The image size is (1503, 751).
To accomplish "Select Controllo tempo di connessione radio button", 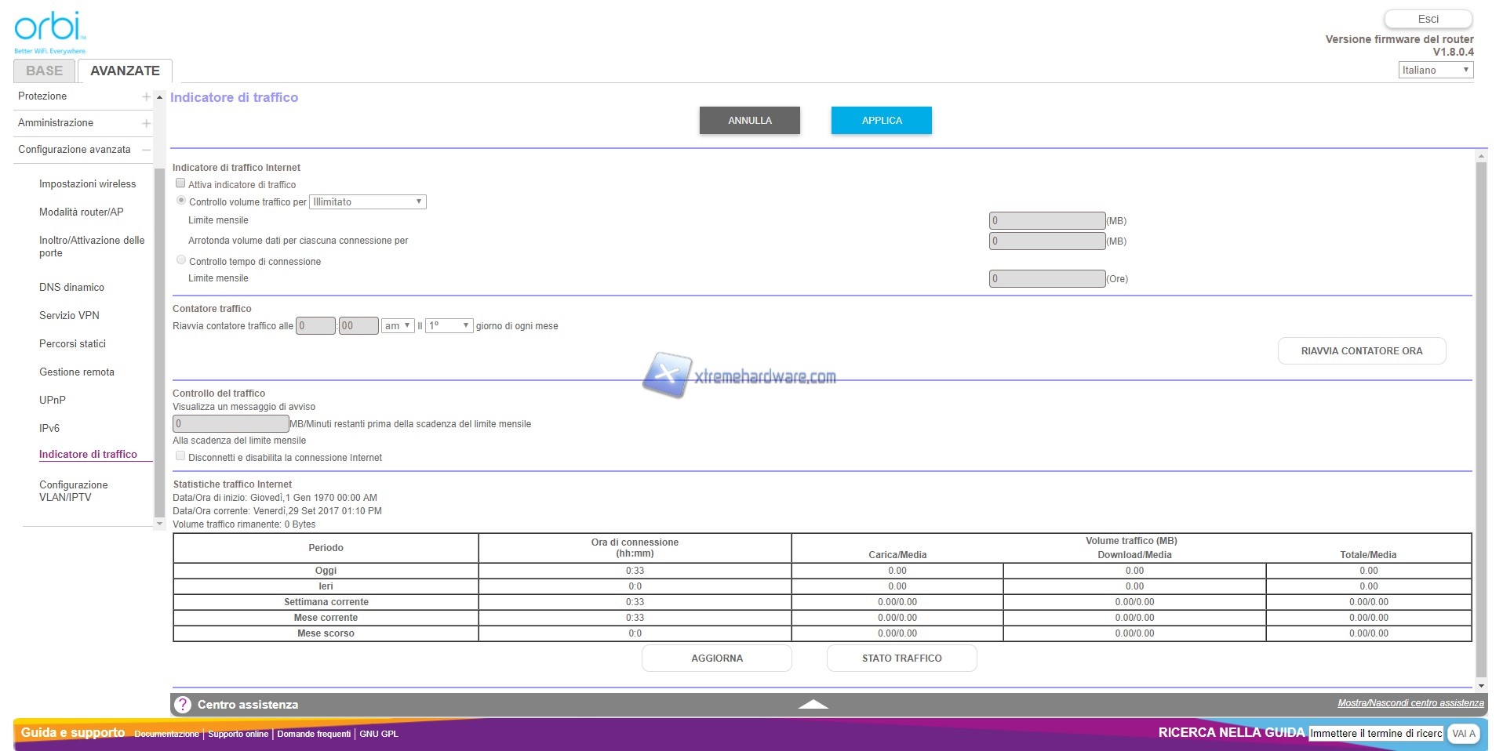I will click(x=181, y=260).
